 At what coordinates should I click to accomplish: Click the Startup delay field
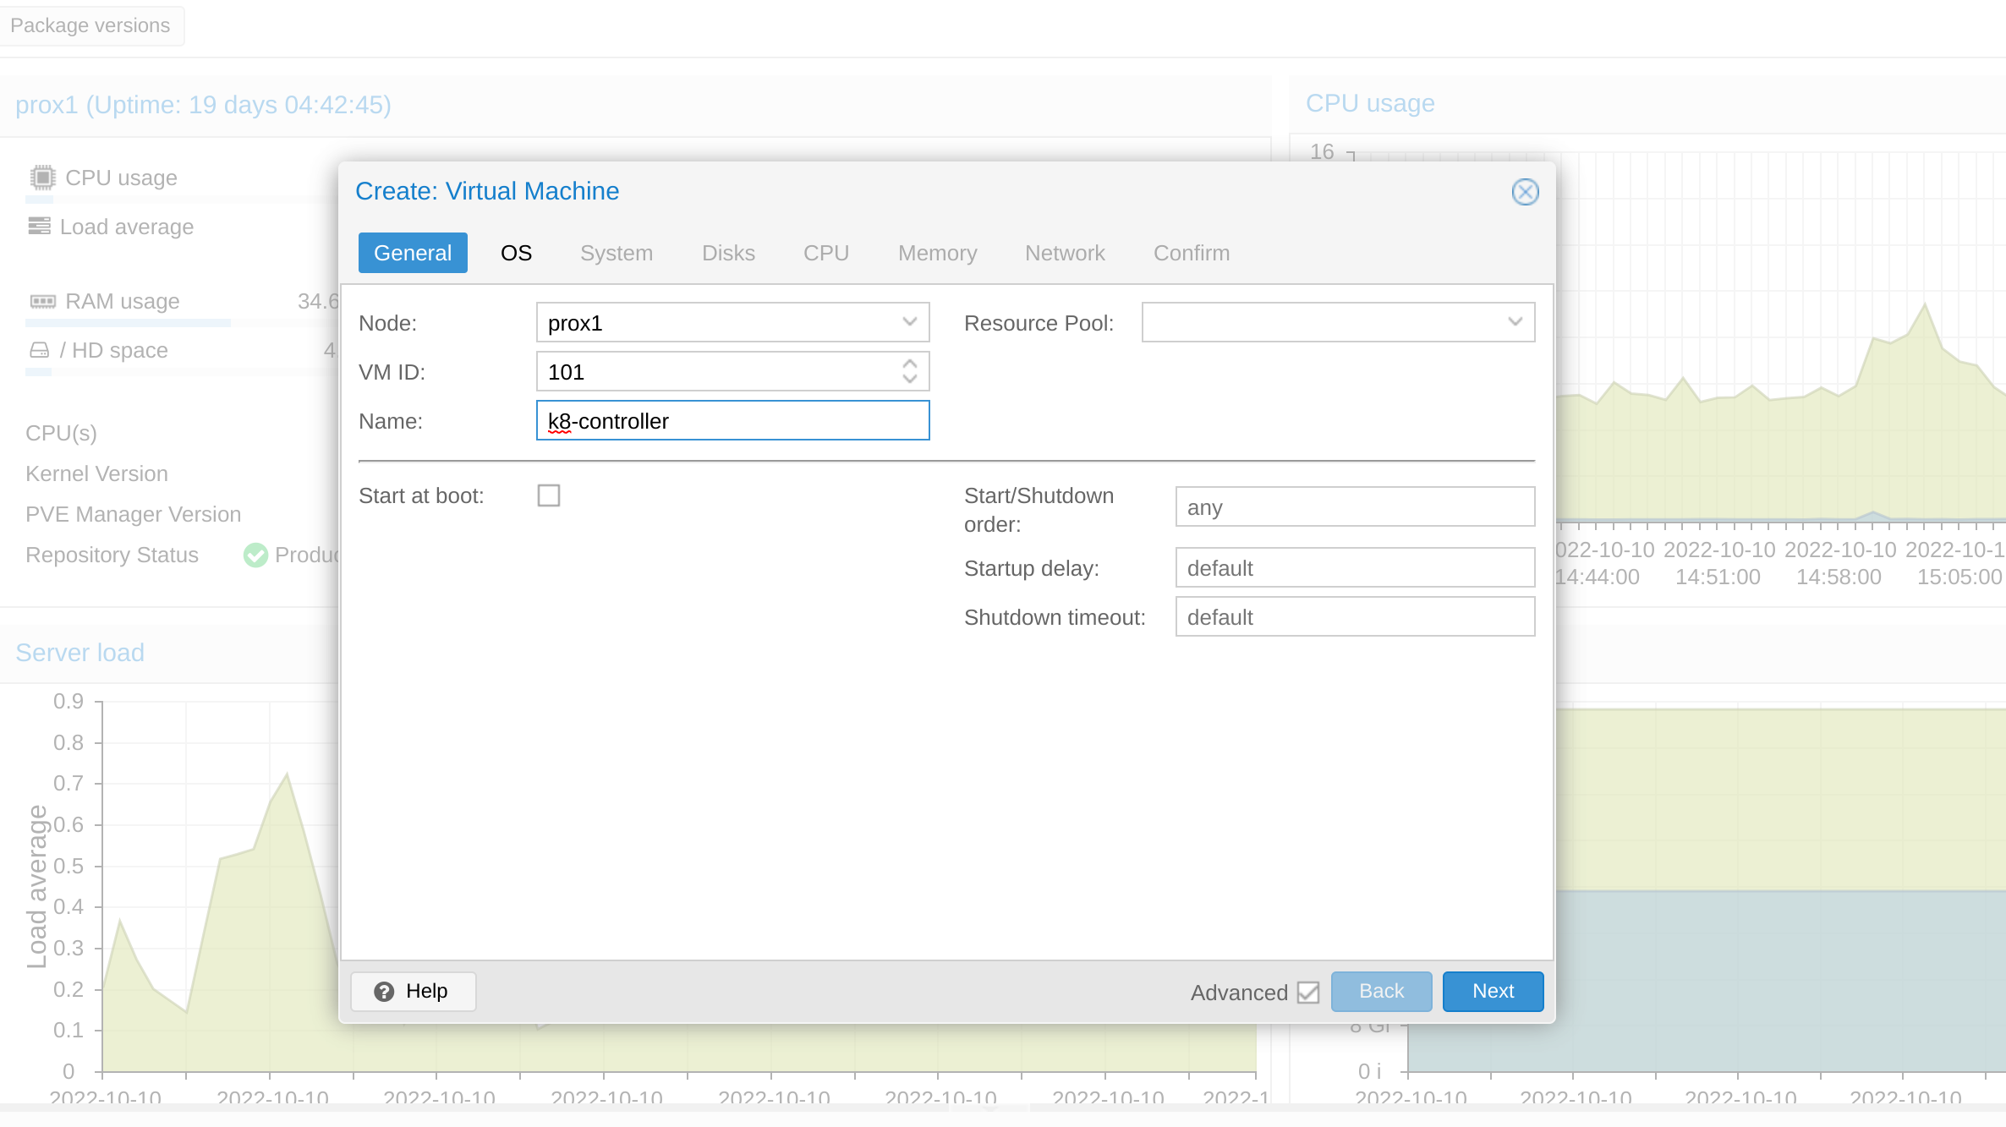(x=1354, y=568)
